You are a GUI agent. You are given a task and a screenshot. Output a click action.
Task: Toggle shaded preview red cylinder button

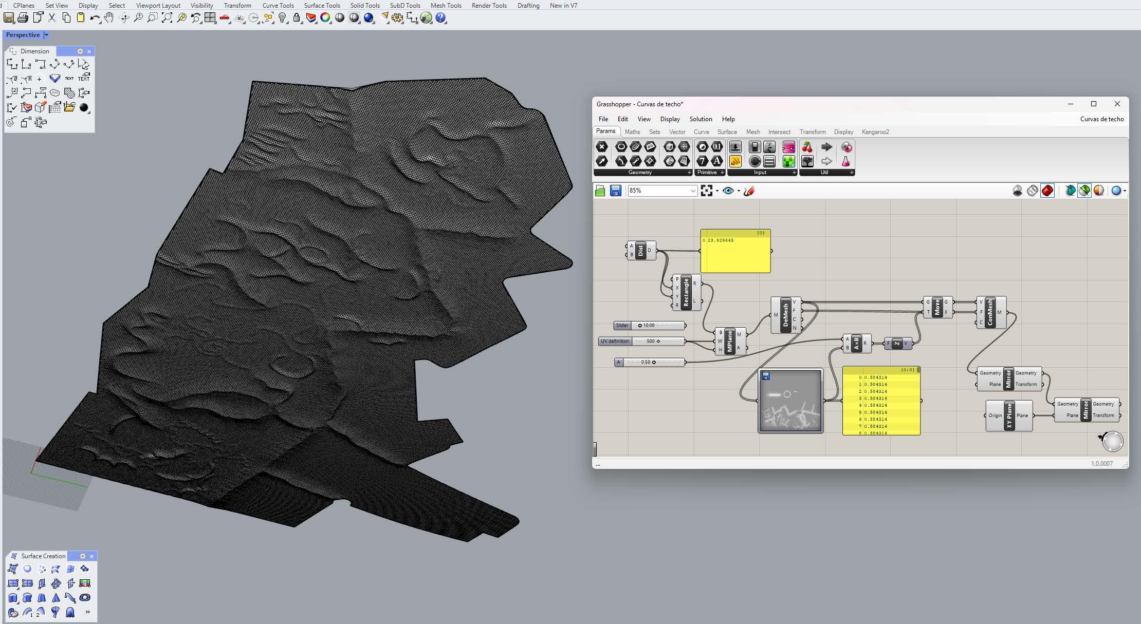coord(1047,191)
